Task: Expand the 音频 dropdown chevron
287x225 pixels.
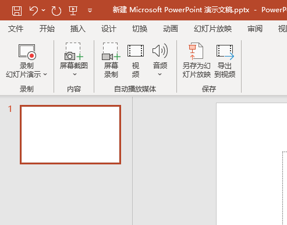Action: (160, 74)
